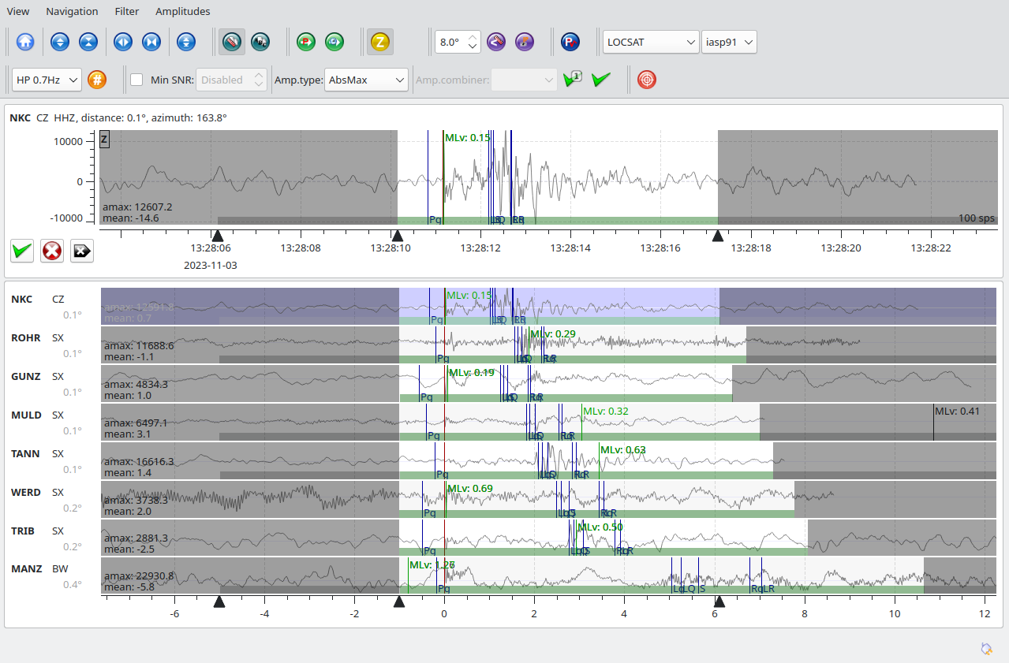
Task: Click the MLv: 1.26 marker on MANZ
Action: (432, 564)
